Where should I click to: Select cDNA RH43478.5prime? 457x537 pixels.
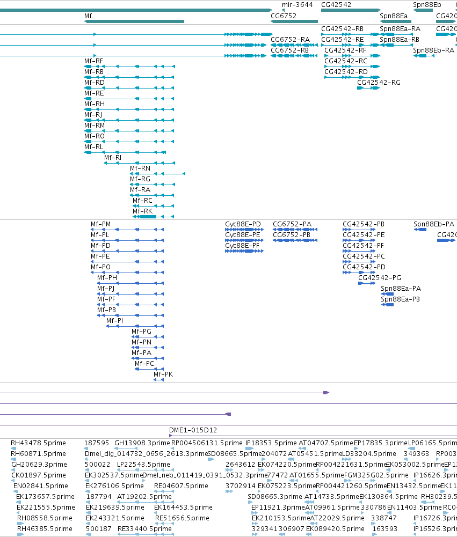pyautogui.click(x=38, y=443)
